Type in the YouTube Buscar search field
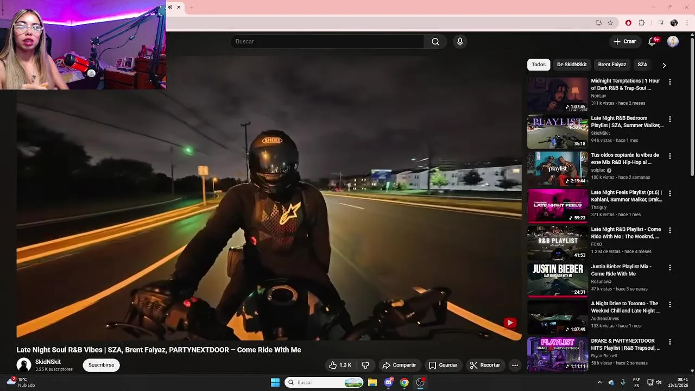Screen dimensions: 695x391 (x=327, y=42)
